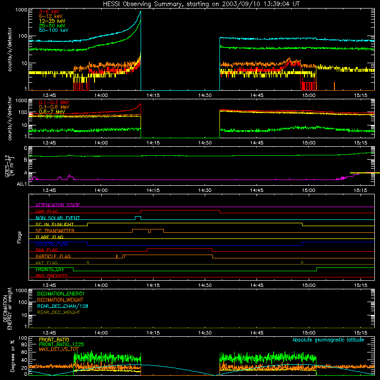This screenshot has height=380, width=380.
Task: Click the Flags panel axis label
Action: pyautogui.click(x=19, y=237)
